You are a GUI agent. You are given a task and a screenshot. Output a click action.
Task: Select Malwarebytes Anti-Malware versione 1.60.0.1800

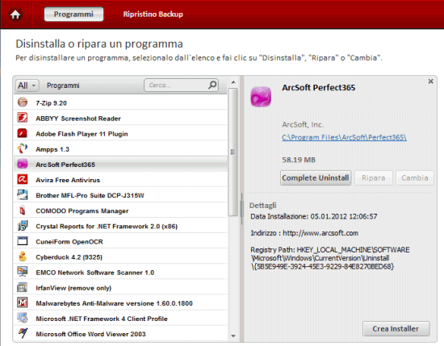(115, 303)
